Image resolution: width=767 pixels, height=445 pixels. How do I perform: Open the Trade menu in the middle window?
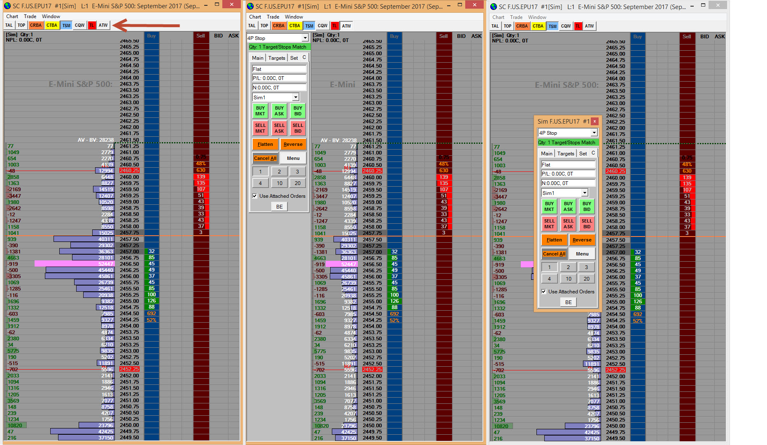273,17
